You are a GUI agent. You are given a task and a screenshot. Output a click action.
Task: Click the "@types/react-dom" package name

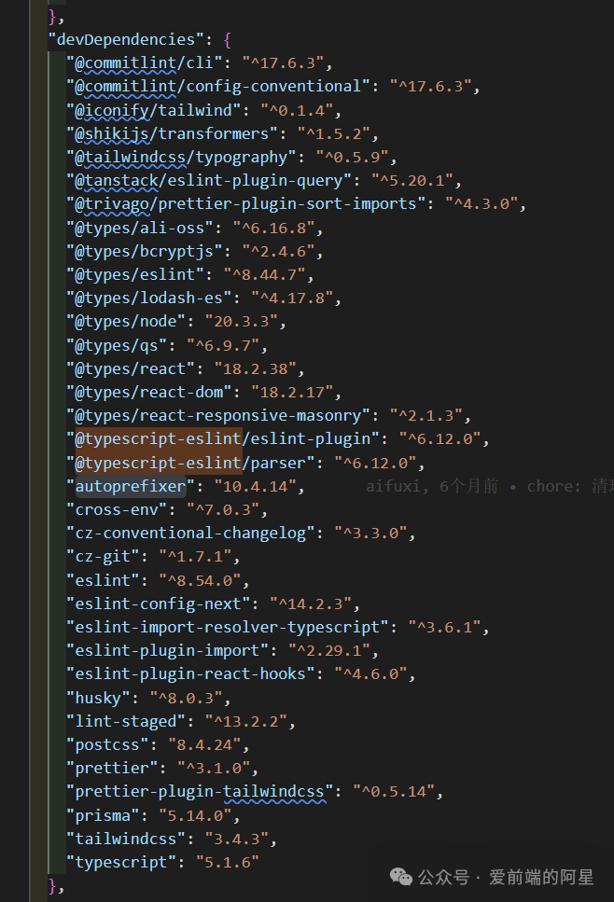tap(149, 393)
